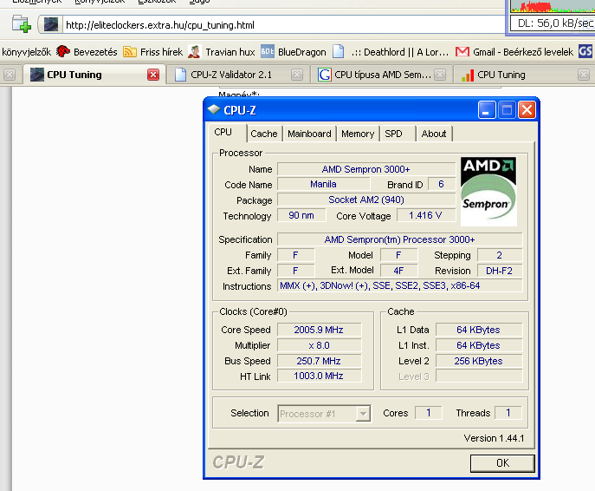Click the Level 2 cache value '256 KBytes'
The width and height of the screenshot is (595, 491).
[478, 361]
